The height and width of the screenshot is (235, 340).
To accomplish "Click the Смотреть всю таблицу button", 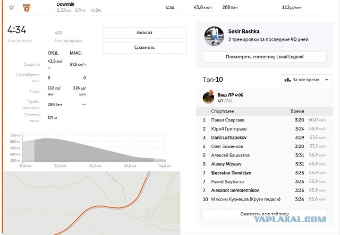I will point(265,214).
